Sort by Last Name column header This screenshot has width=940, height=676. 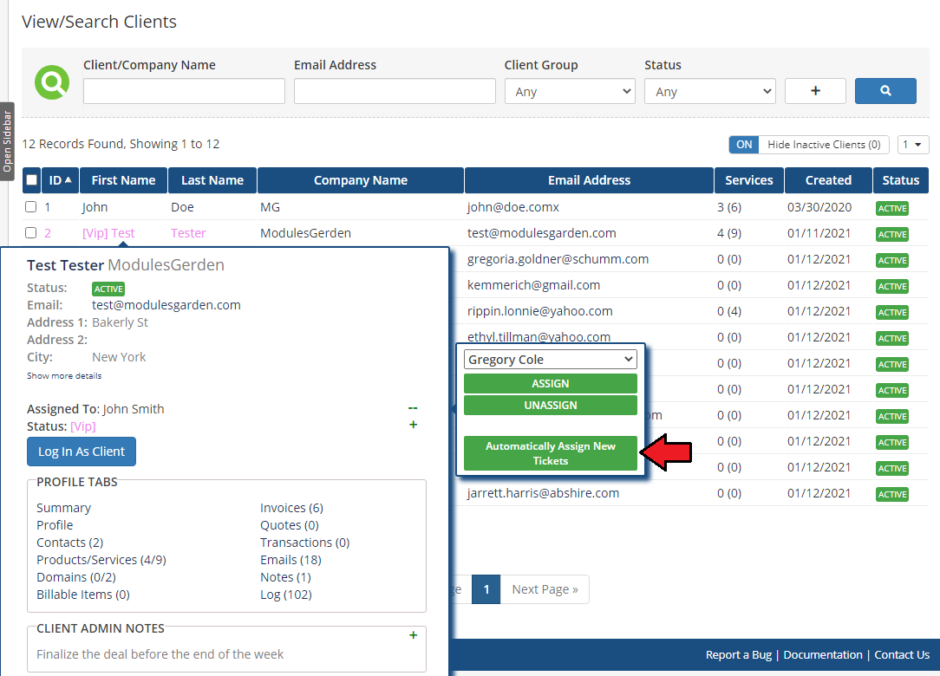tap(212, 180)
